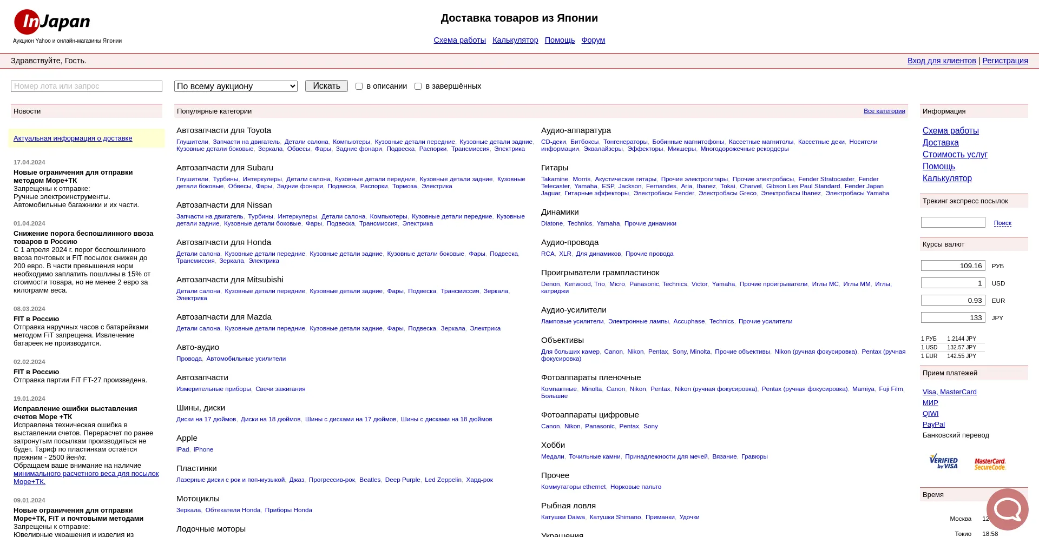Screen dimensions: 1039x537
Task: Focus the lot number search field
Action: coord(87,86)
